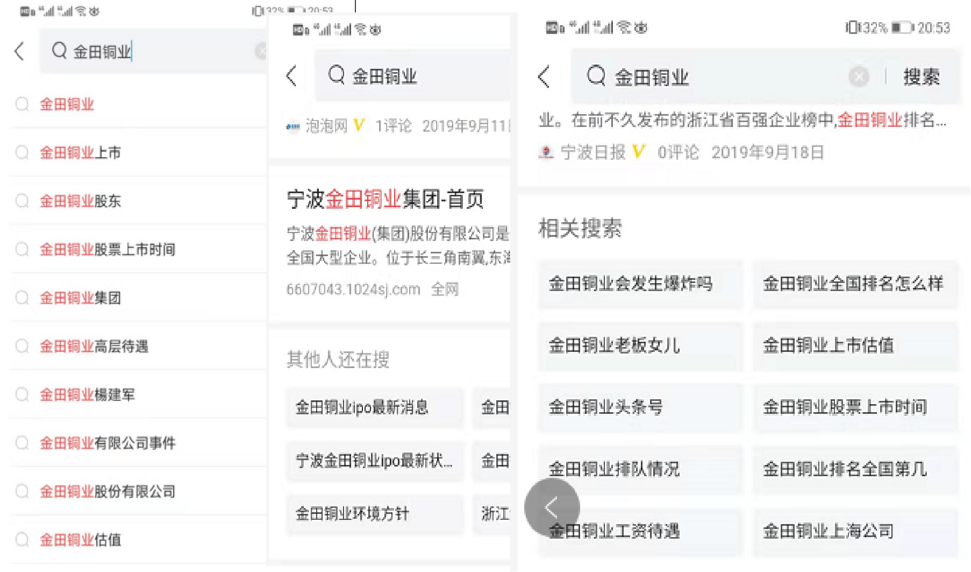The width and height of the screenshot is (971, 572).
Task: Tap back arrow in middle results screen
Action: tap(291, 76)
